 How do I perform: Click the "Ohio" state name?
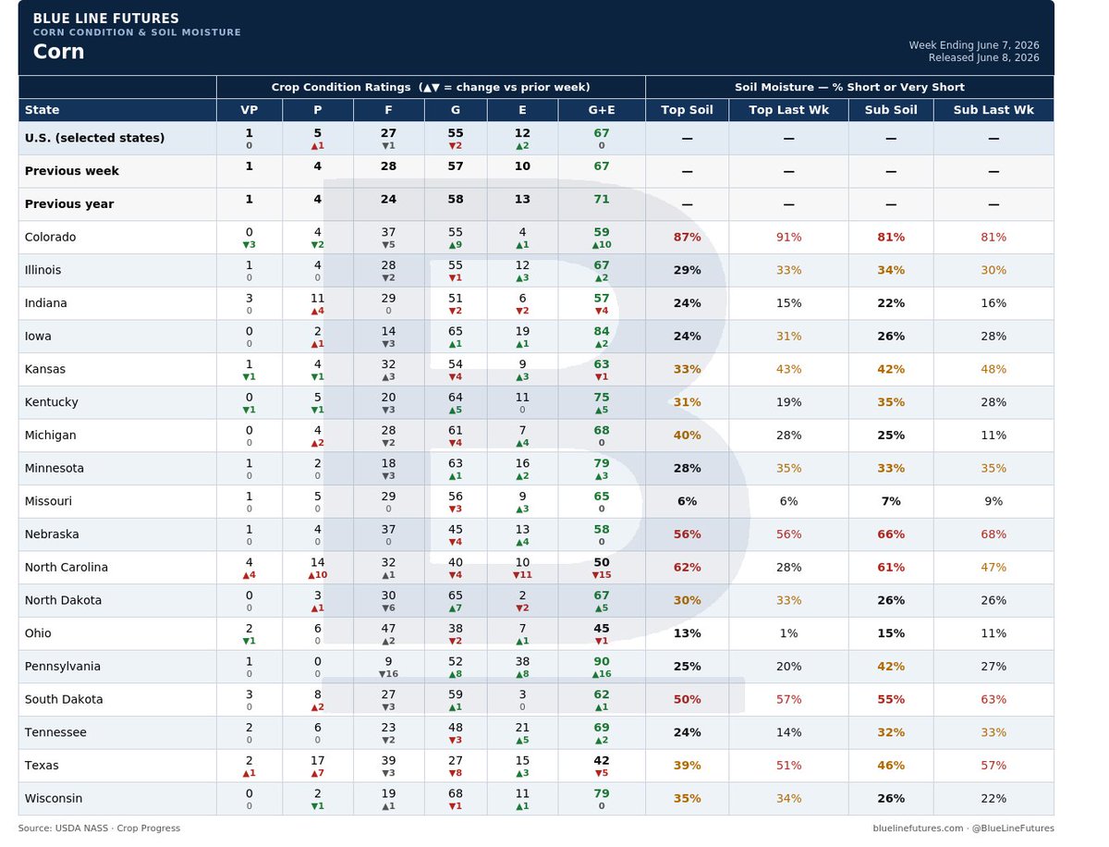[39, 633]
